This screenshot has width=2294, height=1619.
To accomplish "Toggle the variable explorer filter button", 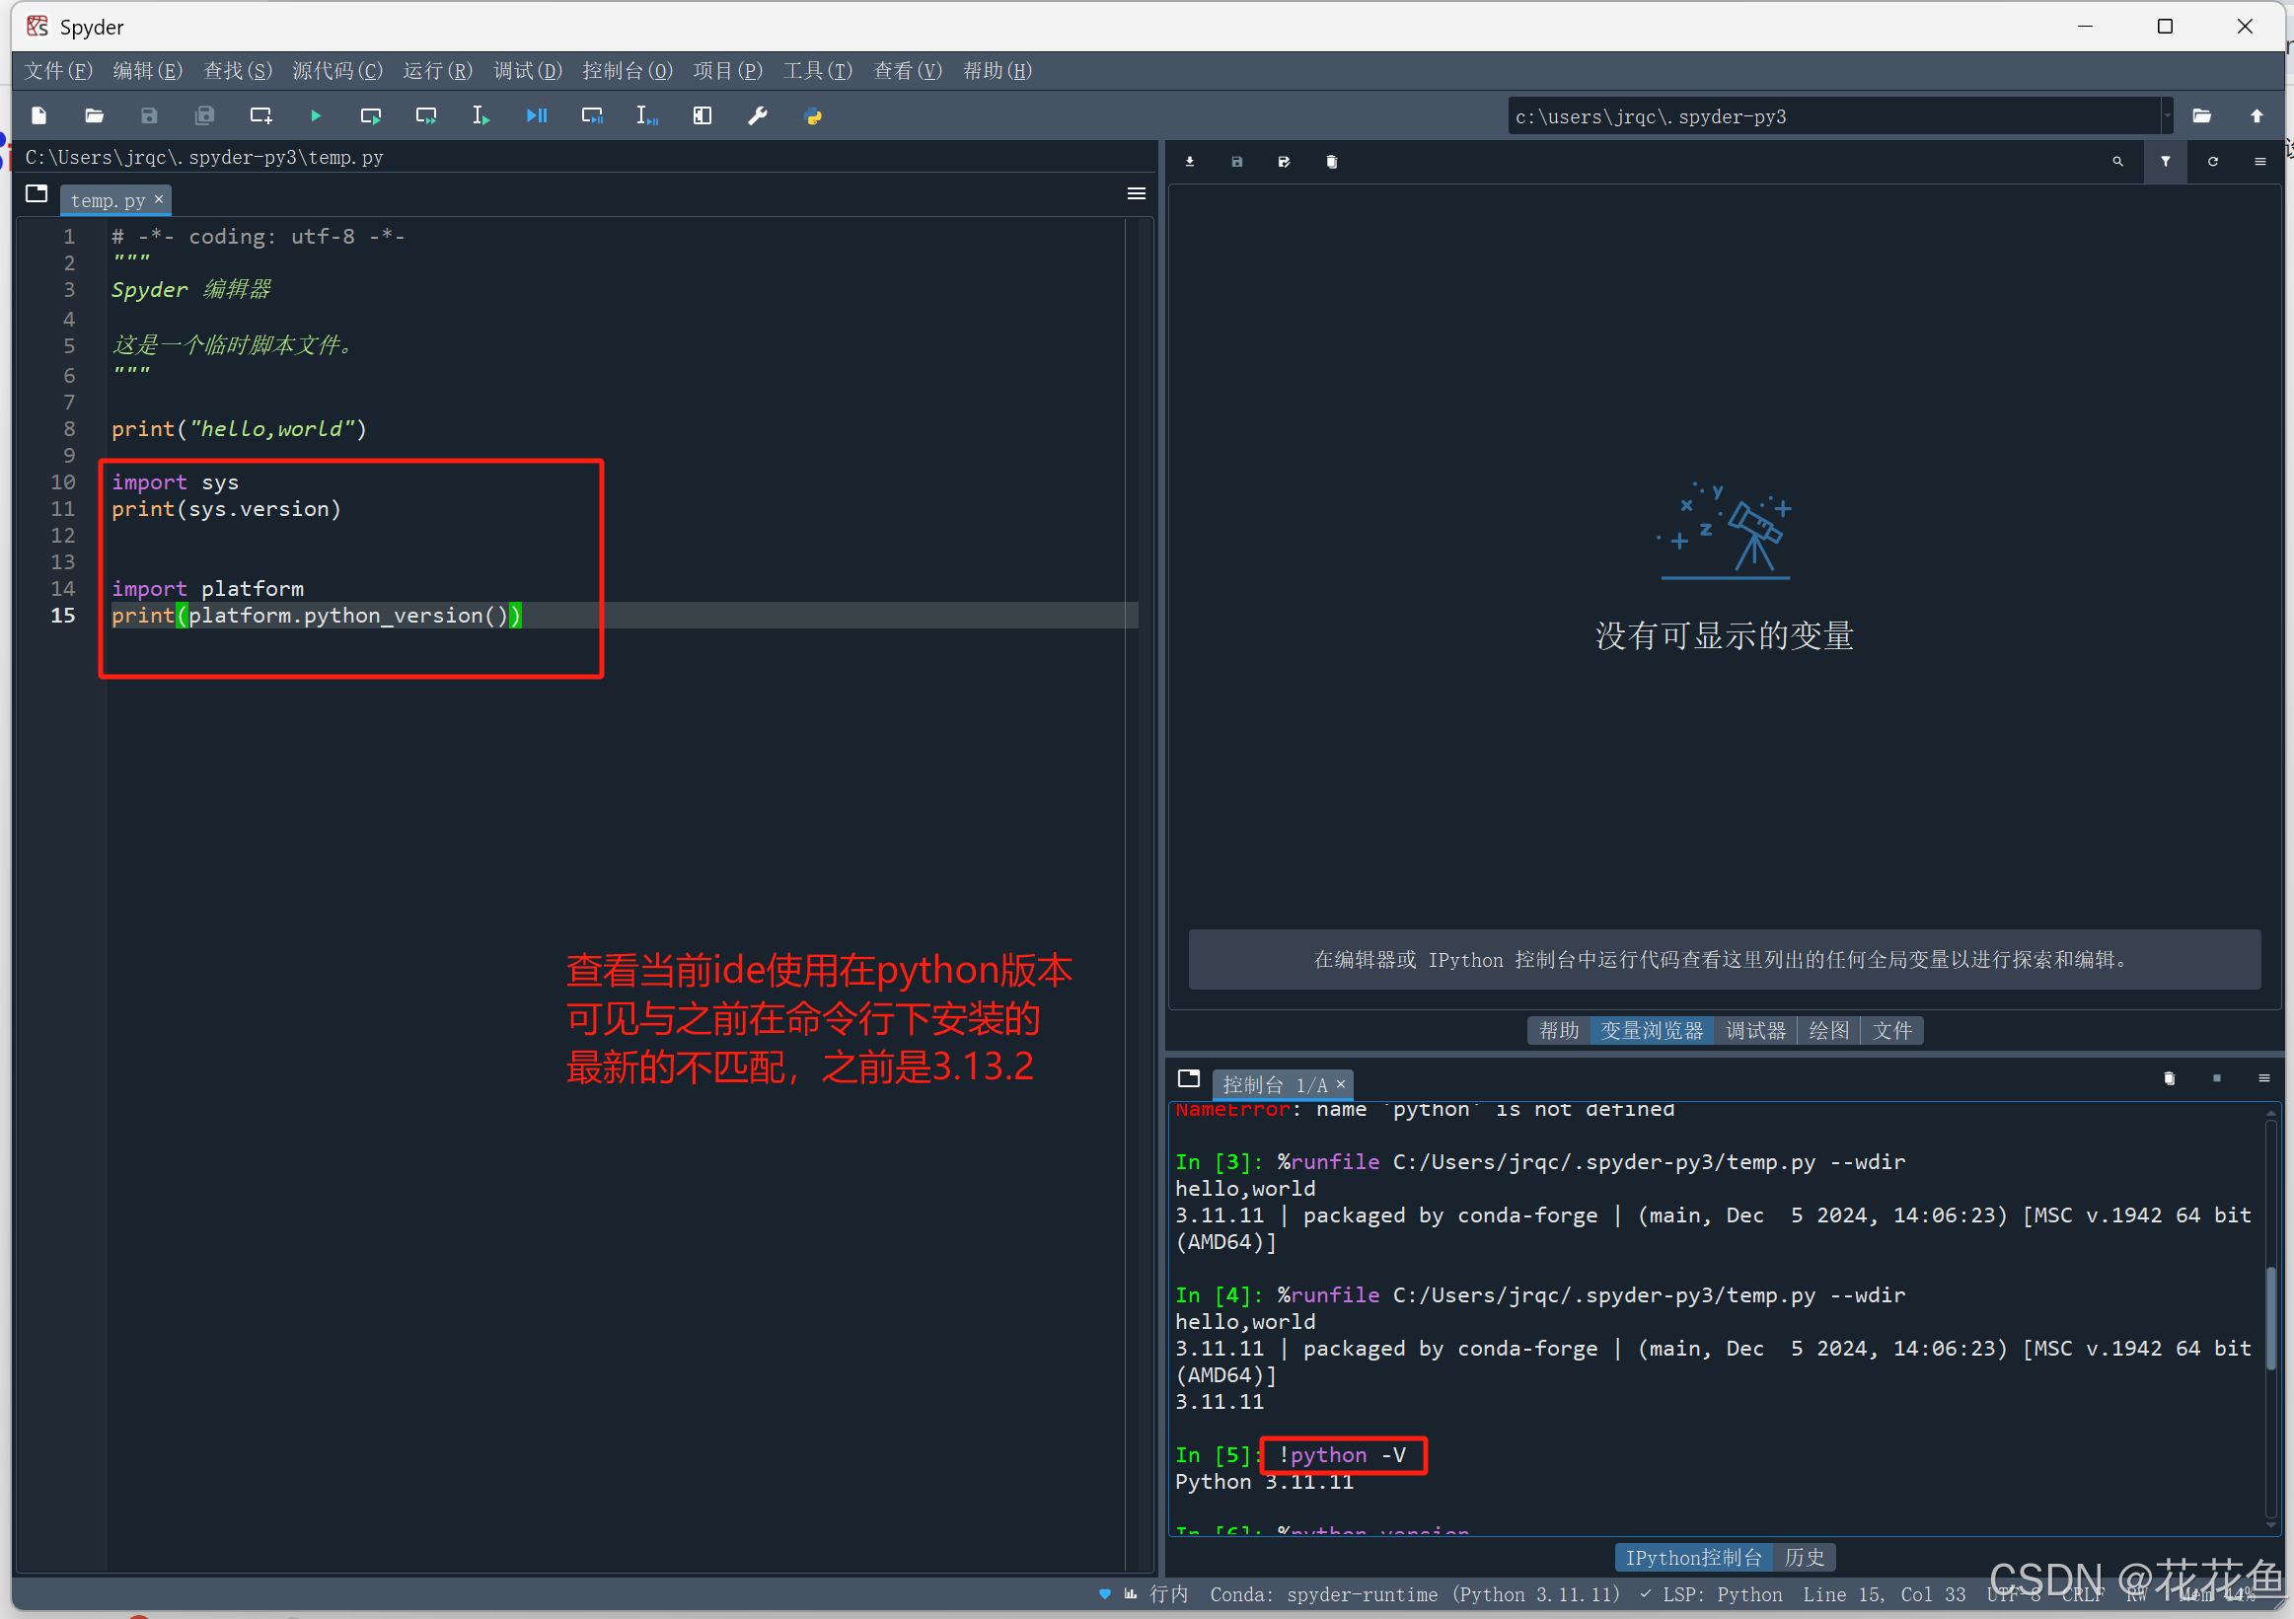I will click(x=2164, y=161).
